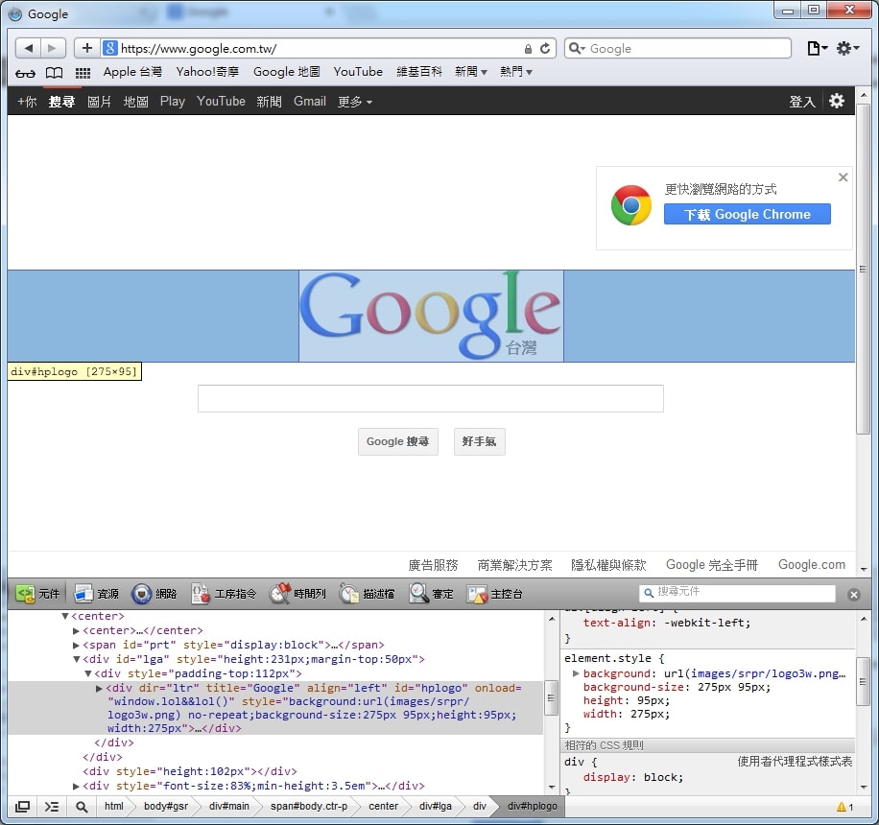Focus the Google search text box

[x=431, y=398]
